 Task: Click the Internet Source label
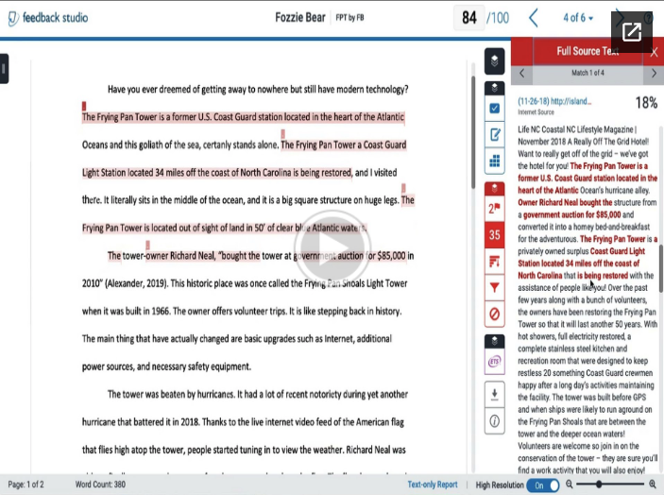click(536, 112)
